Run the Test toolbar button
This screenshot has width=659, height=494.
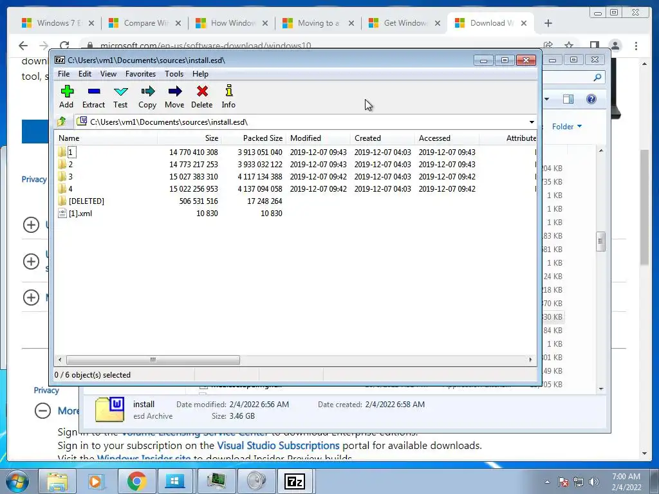(120, 96)
